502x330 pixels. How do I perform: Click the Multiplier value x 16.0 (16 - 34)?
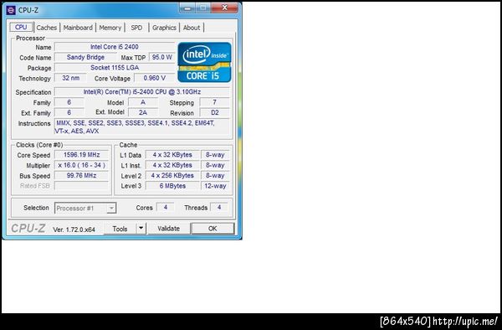[82, 165]
